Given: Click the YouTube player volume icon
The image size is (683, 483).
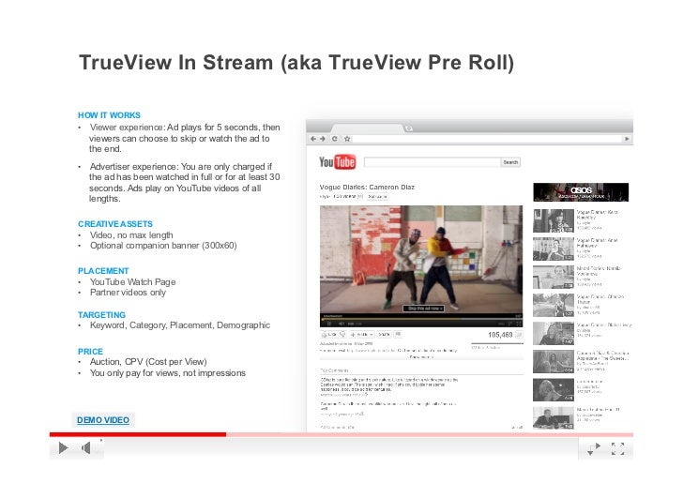Looking at the screenshot, I should click(341, 324).
